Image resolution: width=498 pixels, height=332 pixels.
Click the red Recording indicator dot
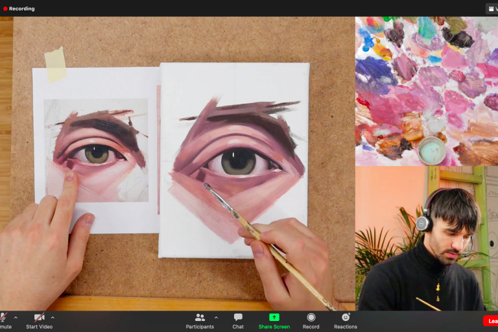[x=5, y=8]
